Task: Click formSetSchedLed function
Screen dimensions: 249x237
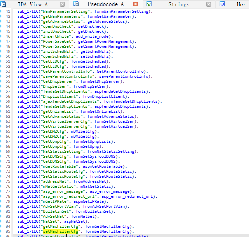Action: 88,66
